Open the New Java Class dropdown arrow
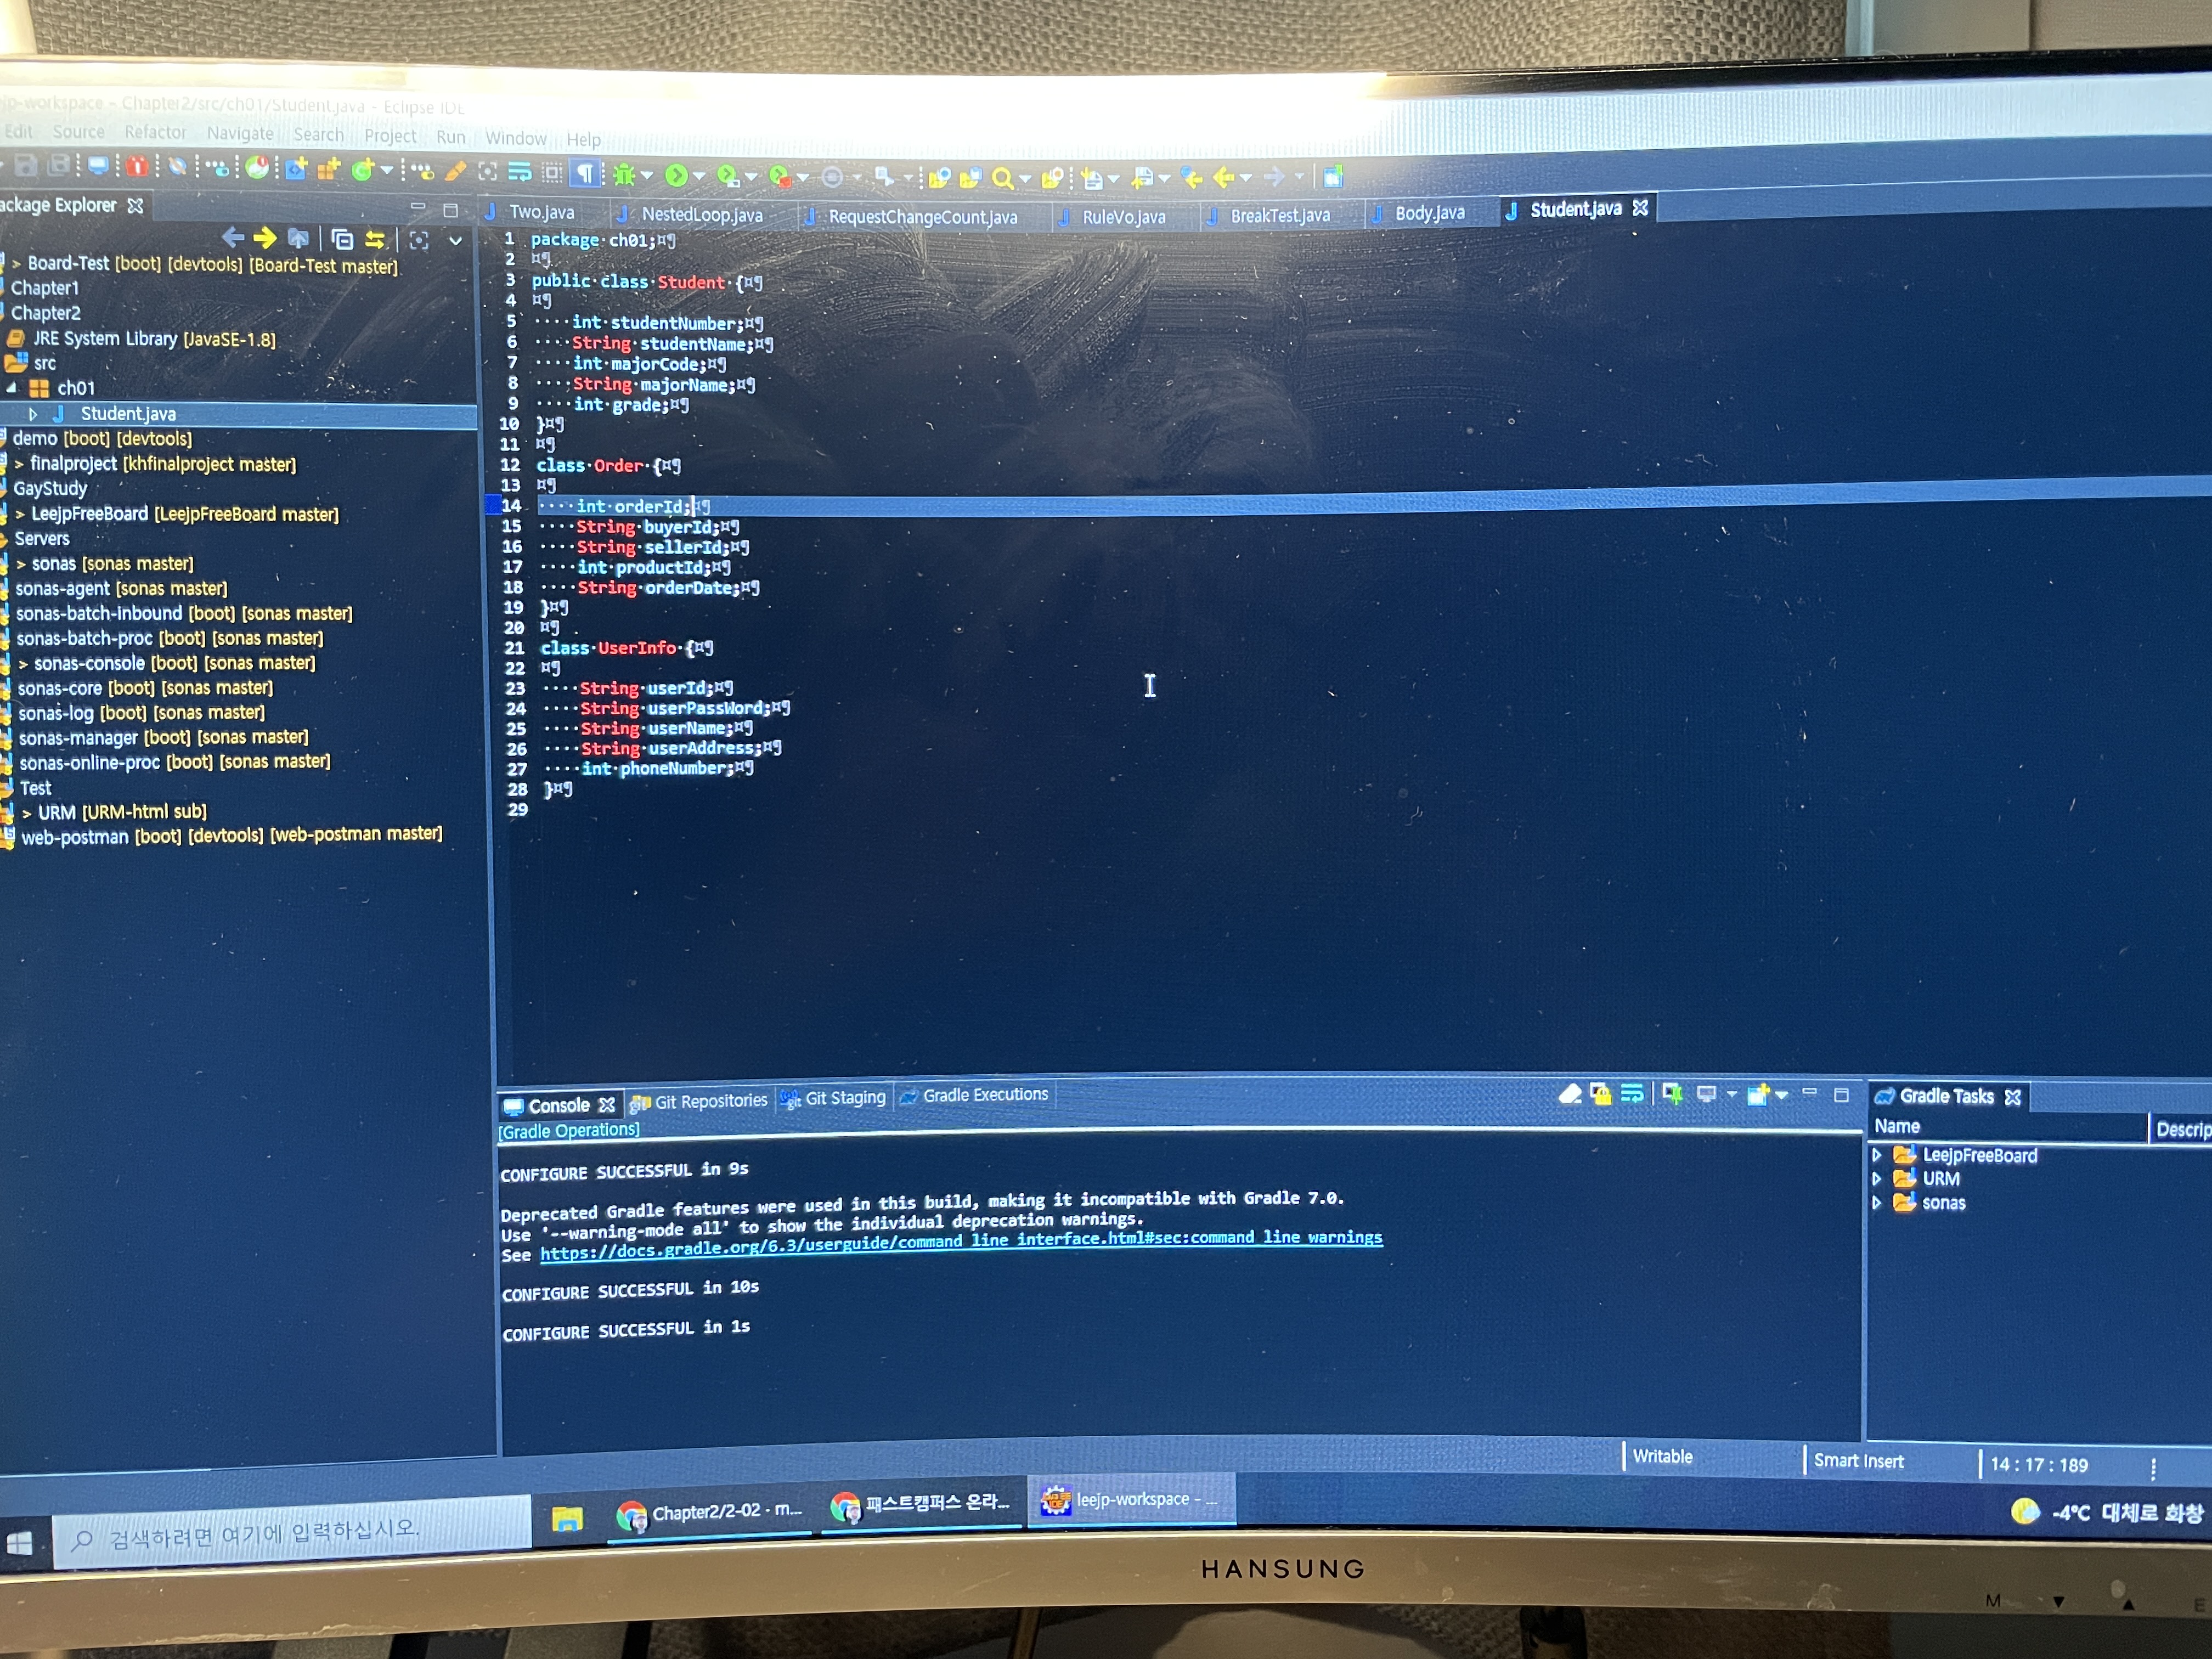Screen dimensions: 2212x1659 point(387,171)
